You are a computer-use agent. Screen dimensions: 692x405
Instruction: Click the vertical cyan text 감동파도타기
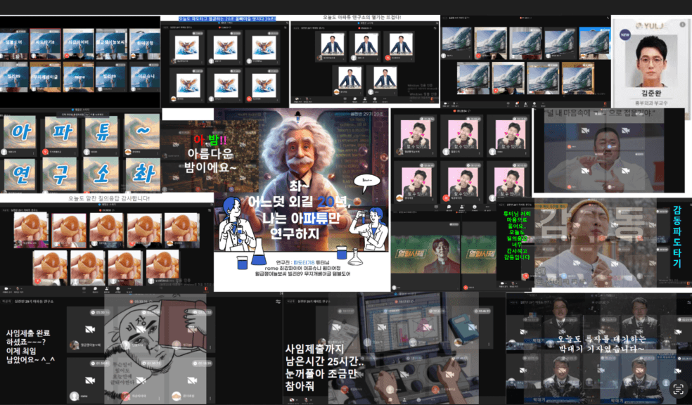coord(677,236)
